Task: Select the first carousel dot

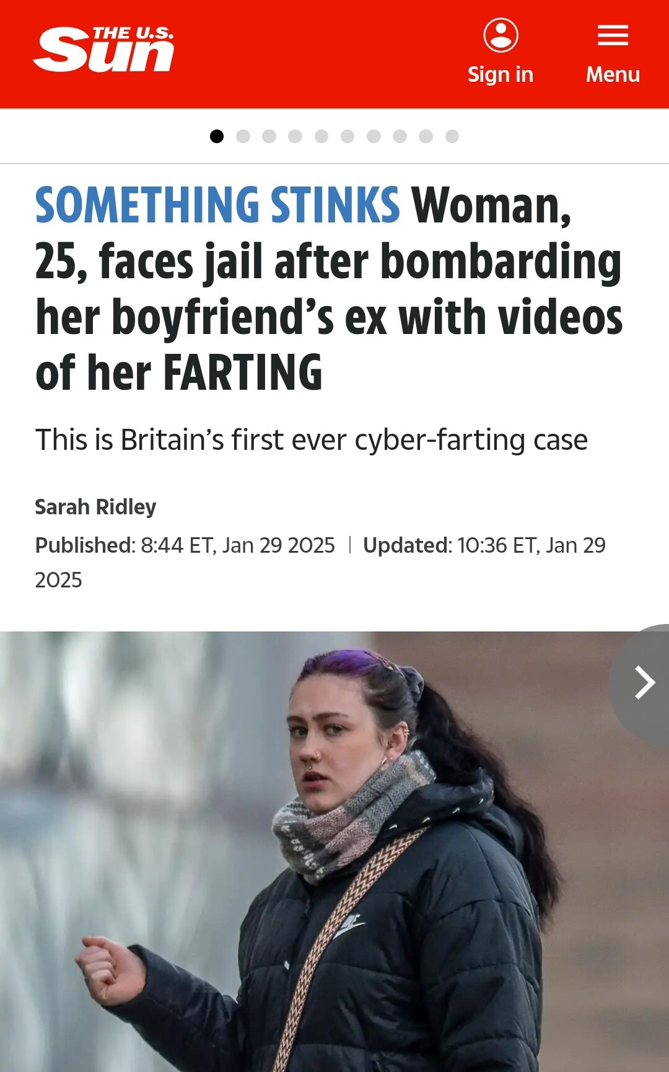Action: 217,136
